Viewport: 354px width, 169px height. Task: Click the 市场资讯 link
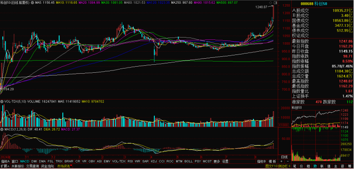click(x=64, y=166)
